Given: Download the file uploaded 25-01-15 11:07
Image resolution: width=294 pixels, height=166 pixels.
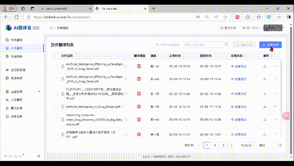Looking at the screenshot, I should (x=265, y=134).
